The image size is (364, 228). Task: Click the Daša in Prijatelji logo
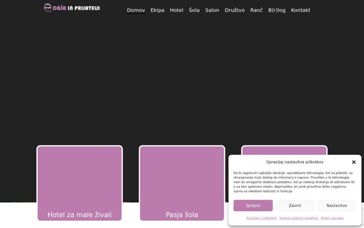72,8
